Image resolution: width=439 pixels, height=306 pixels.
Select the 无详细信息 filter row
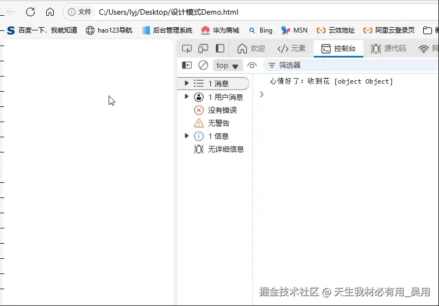214,149
